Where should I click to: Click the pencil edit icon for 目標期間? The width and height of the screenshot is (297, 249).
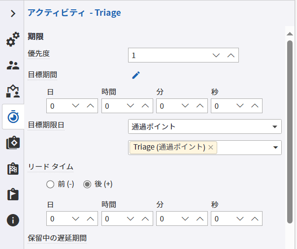pyautogui.click(x=136, y=75)
